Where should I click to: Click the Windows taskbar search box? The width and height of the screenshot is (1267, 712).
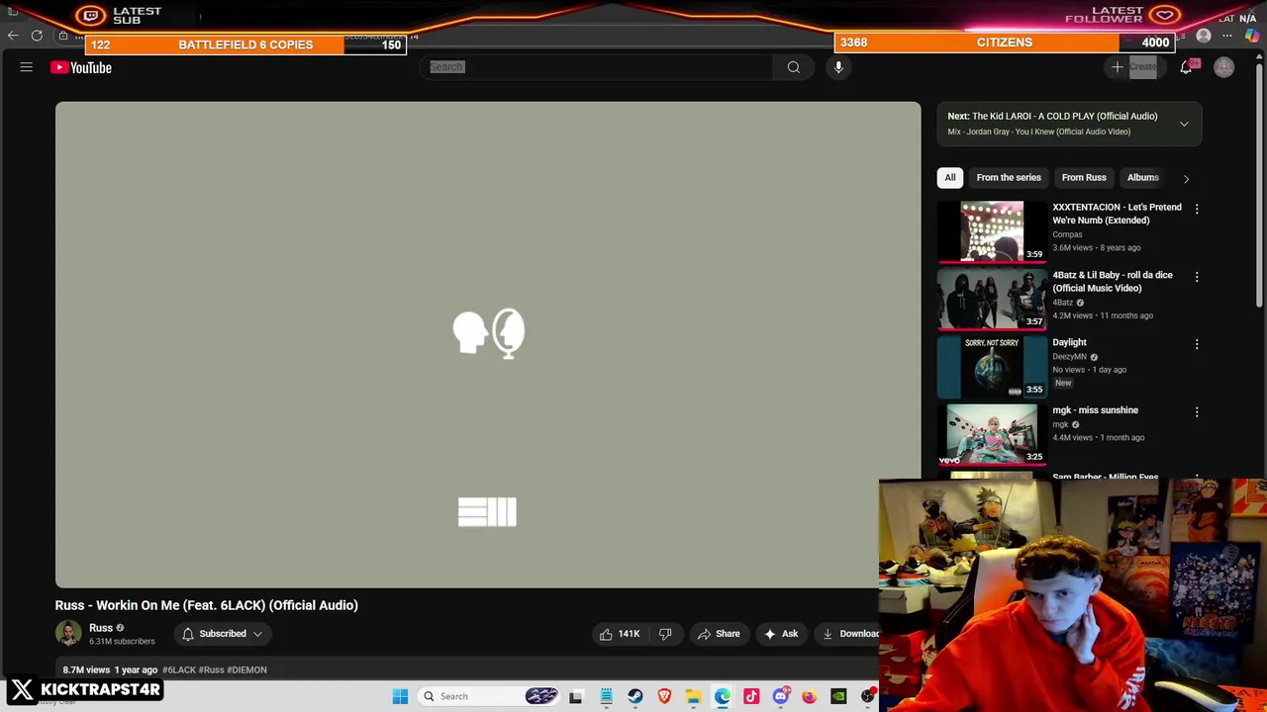pyautogui.click(x=490, y=696)
